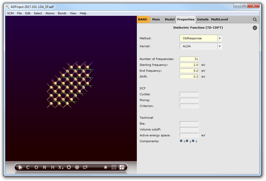Open the MultiLevel panel tab
Screen dimensions: 266x181
(x=219, y=19)
